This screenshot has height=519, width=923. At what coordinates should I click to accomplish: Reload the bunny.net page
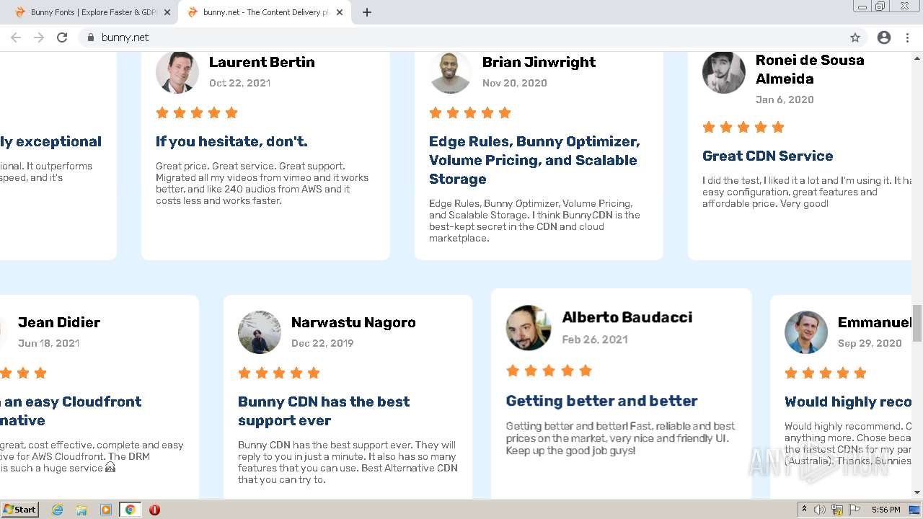coord(62,37)
